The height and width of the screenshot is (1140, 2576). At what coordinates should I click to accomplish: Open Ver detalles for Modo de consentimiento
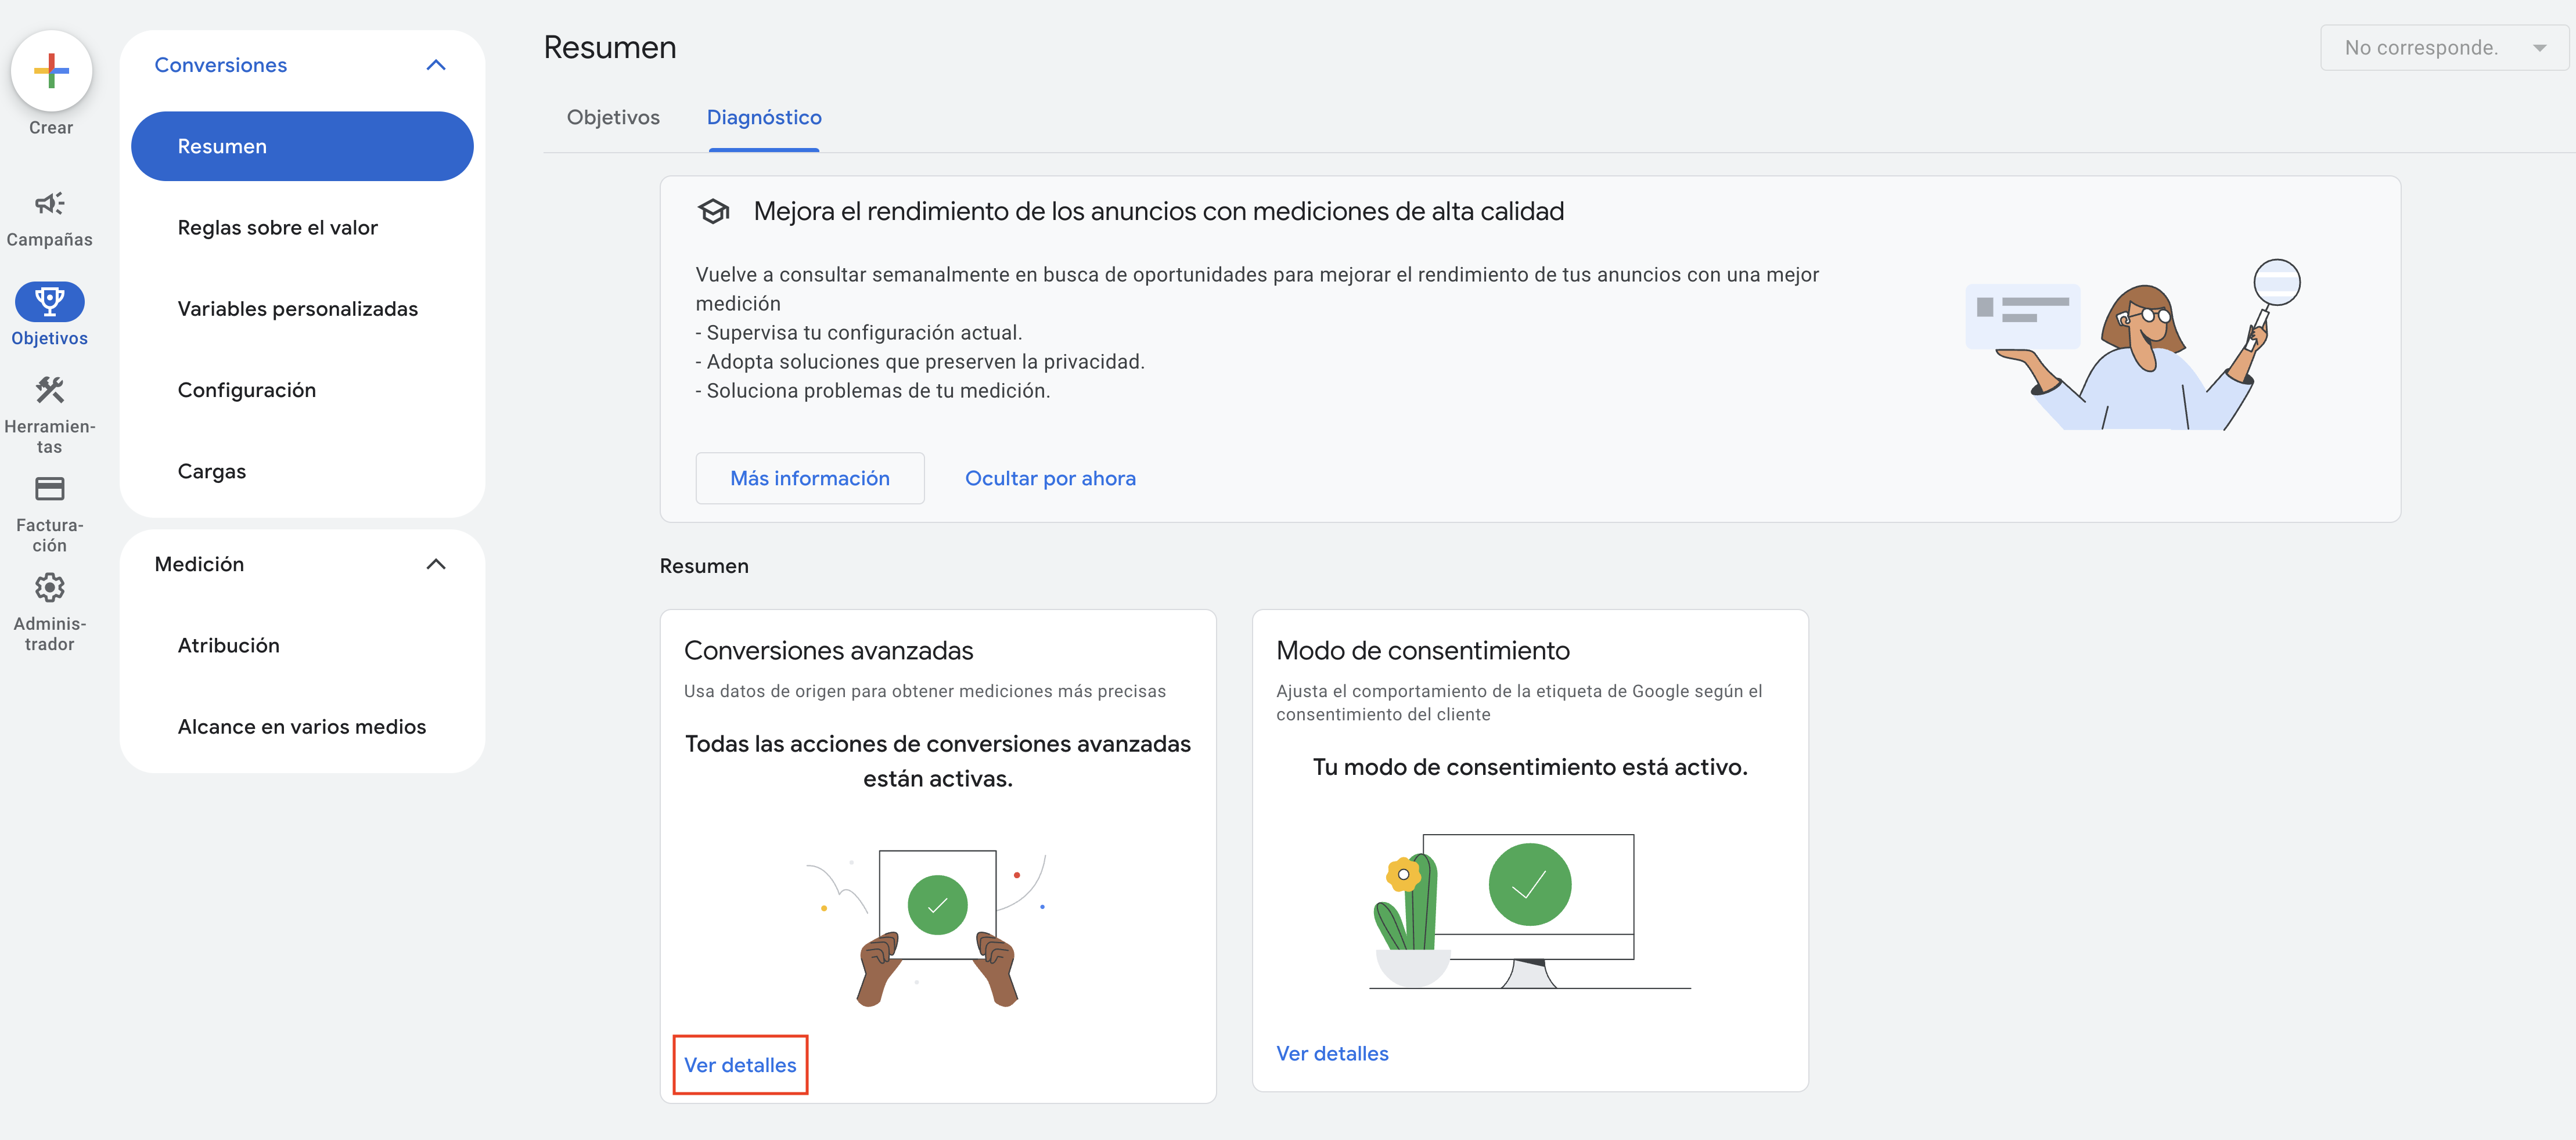point(1332,1053)
